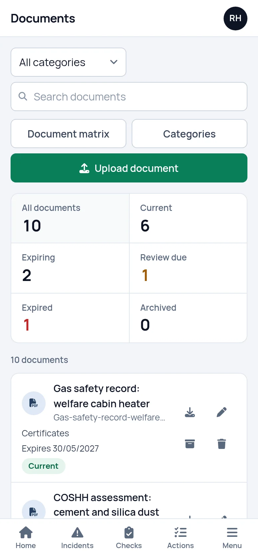Screen dimensions: 258x558
Task: Click the Gas safety record PDF icon
Action: point(34,403)
